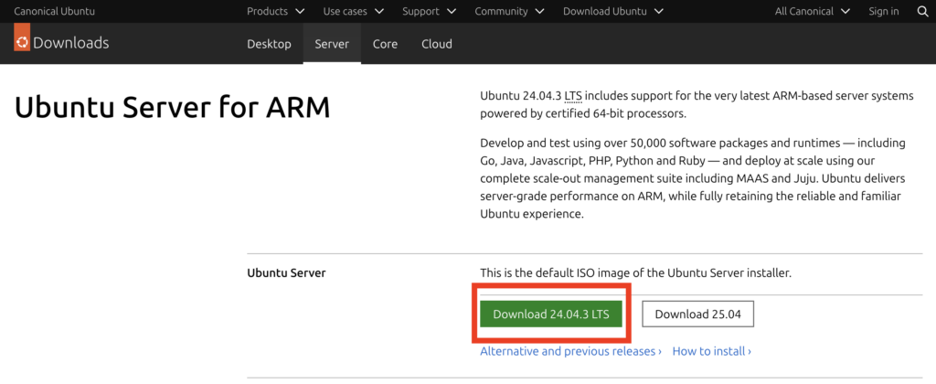Viewport: 936px width, 384px height.
Task: Open the All Canonical dropdown
Action: point(812,11)
